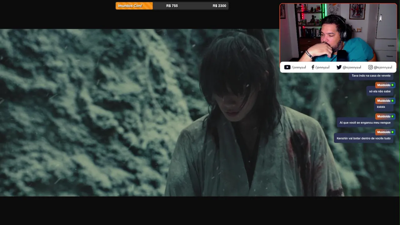Click the YouTube logo icon
This screenshot has height=225, width=400.
click(287, 67)
